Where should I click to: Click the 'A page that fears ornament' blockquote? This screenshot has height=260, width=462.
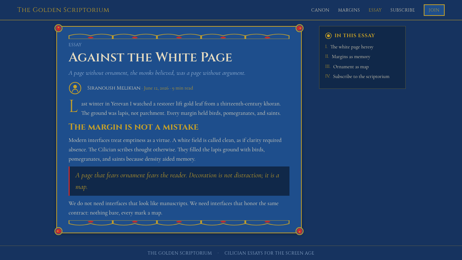coord(179,181)
